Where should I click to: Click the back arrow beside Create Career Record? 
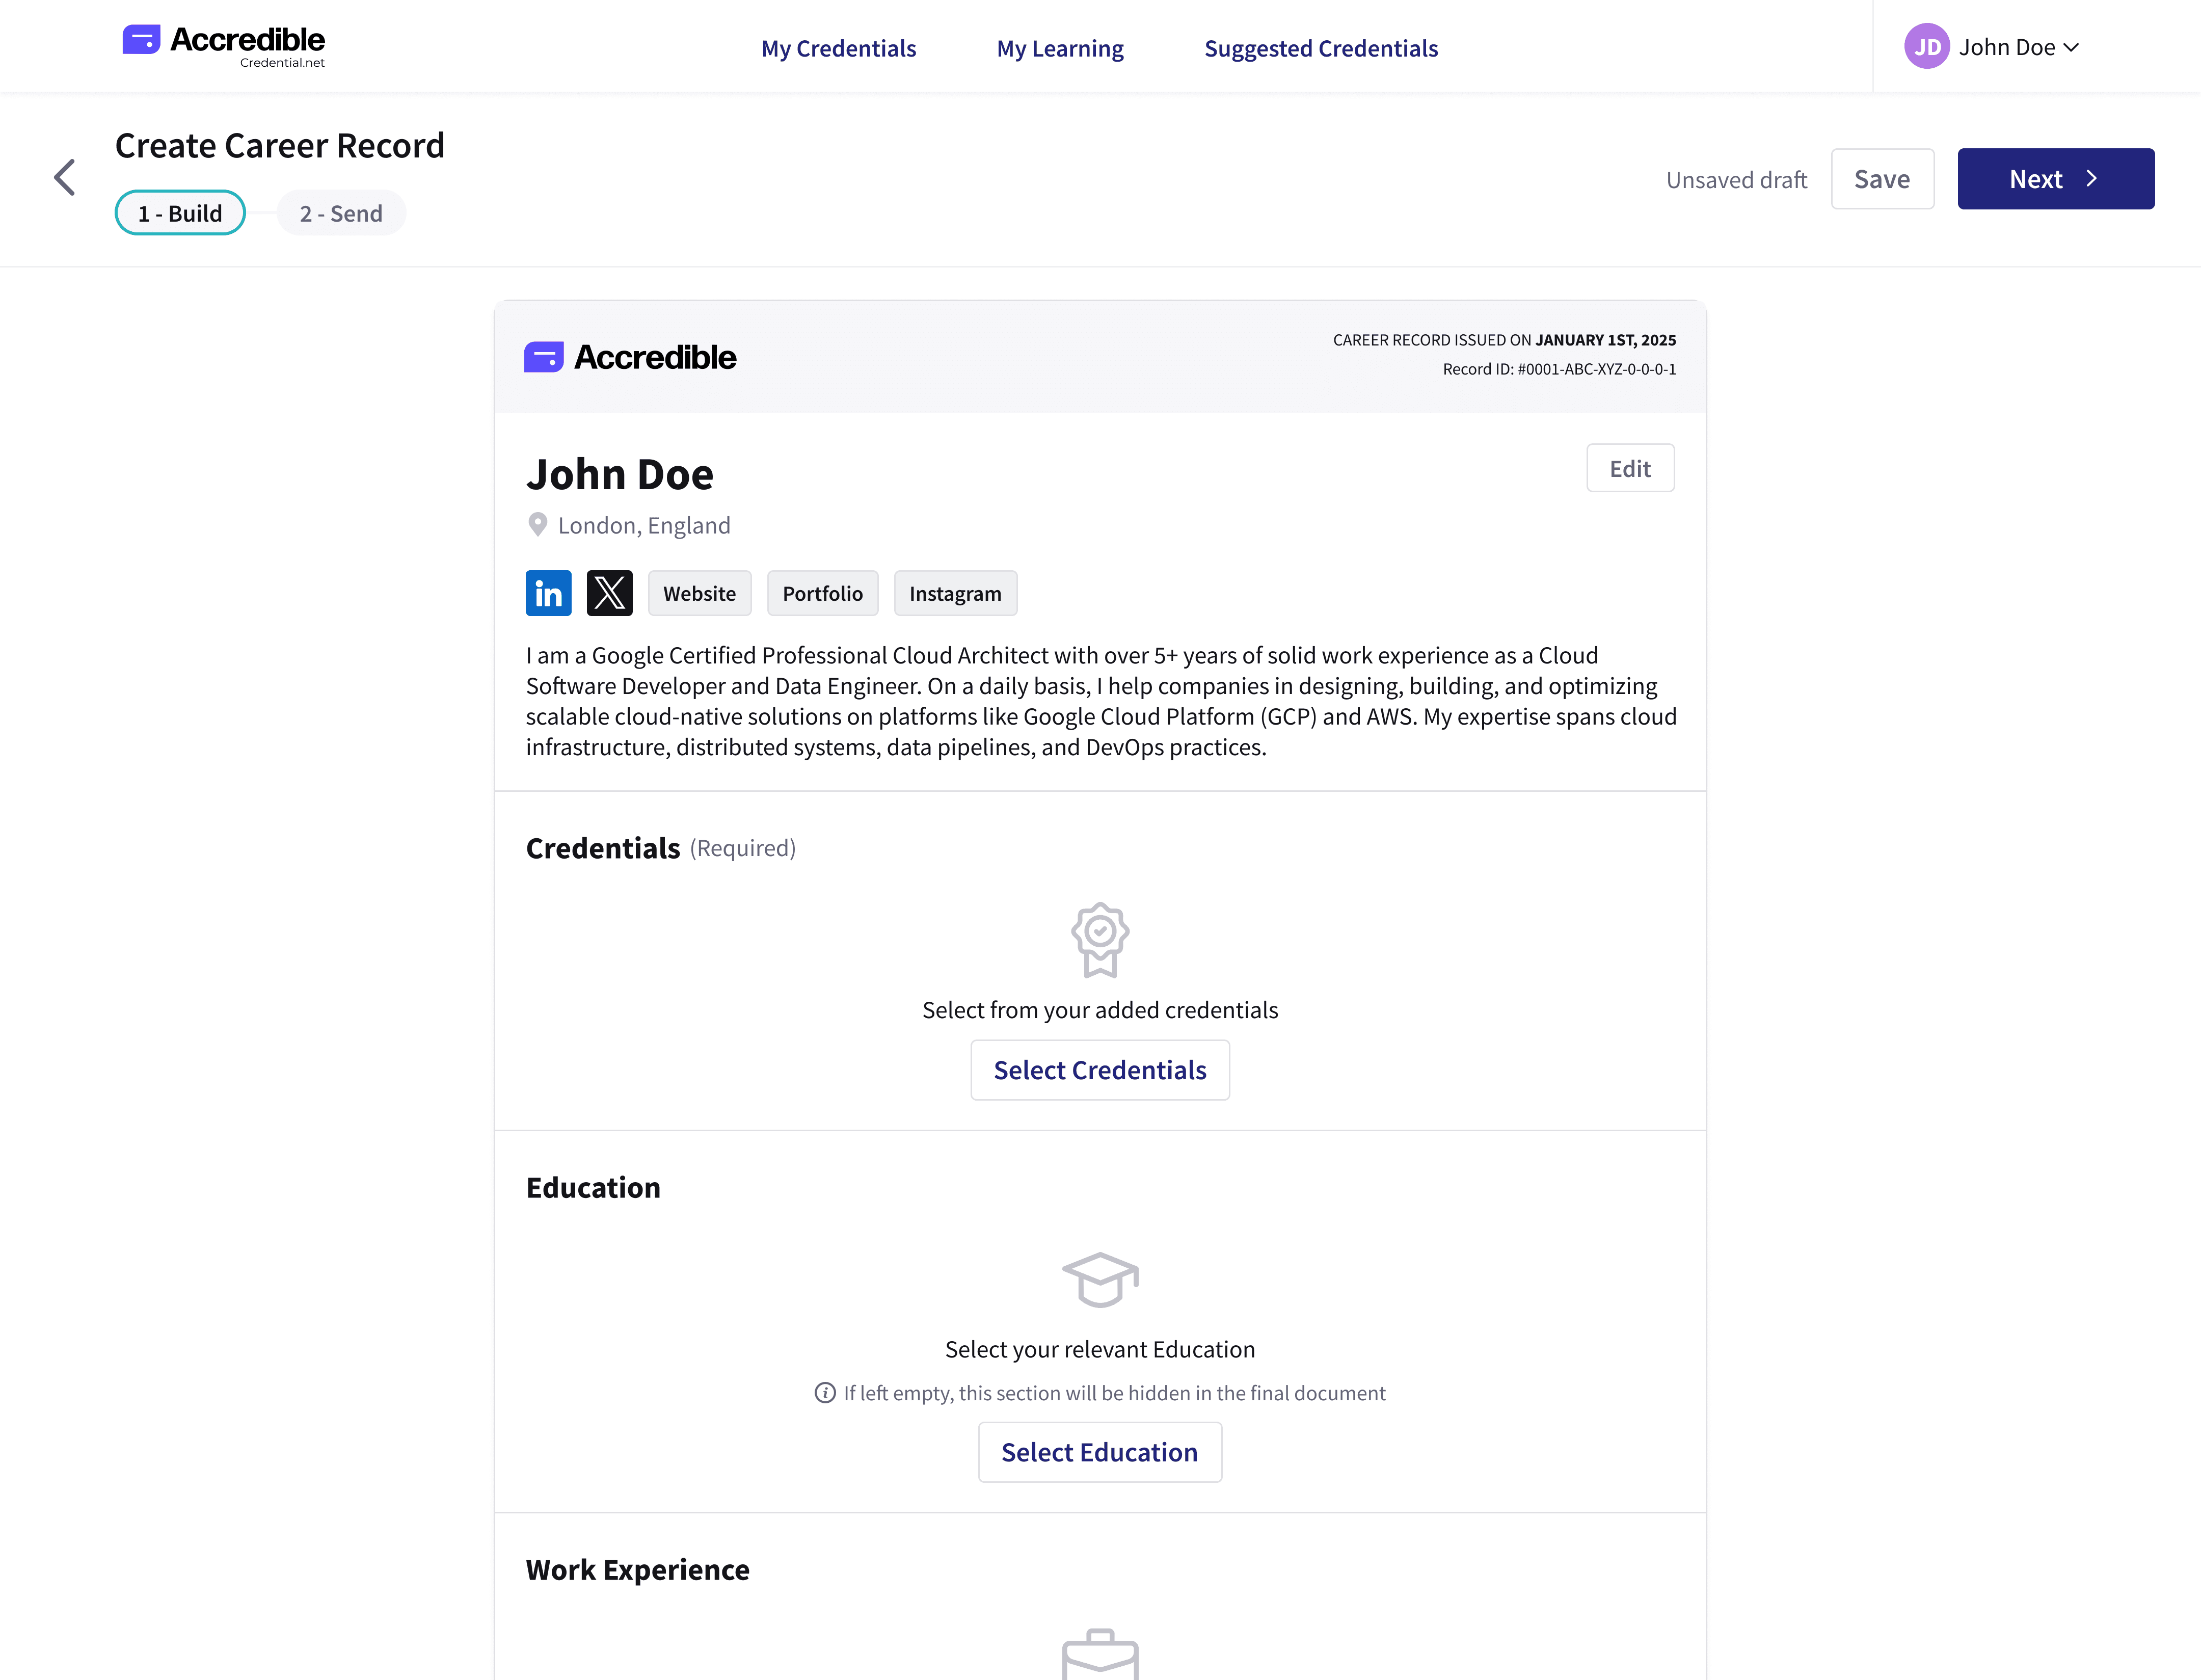point(65,178)
